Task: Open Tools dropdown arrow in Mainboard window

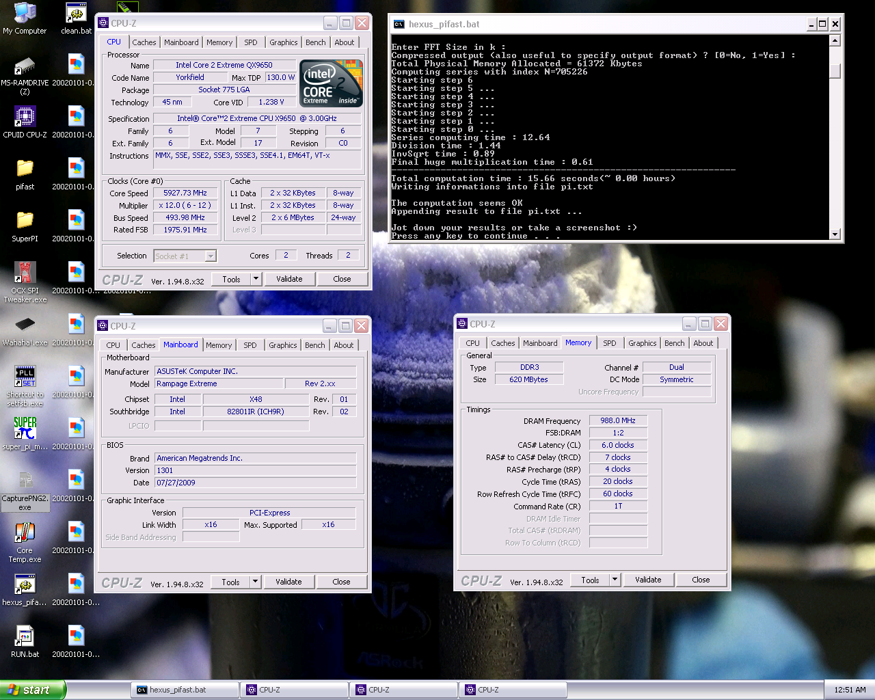Action: coord(255,582)
